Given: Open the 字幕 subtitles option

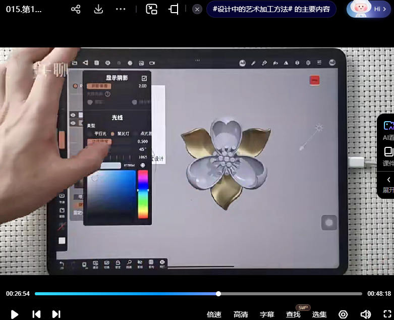Looking at the screenshot, I should (267, 314).
